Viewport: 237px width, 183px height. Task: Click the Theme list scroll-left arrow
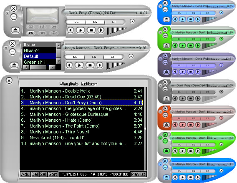26,68
